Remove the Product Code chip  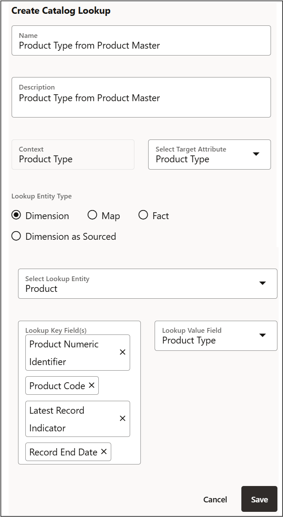(x=91, y=386)
